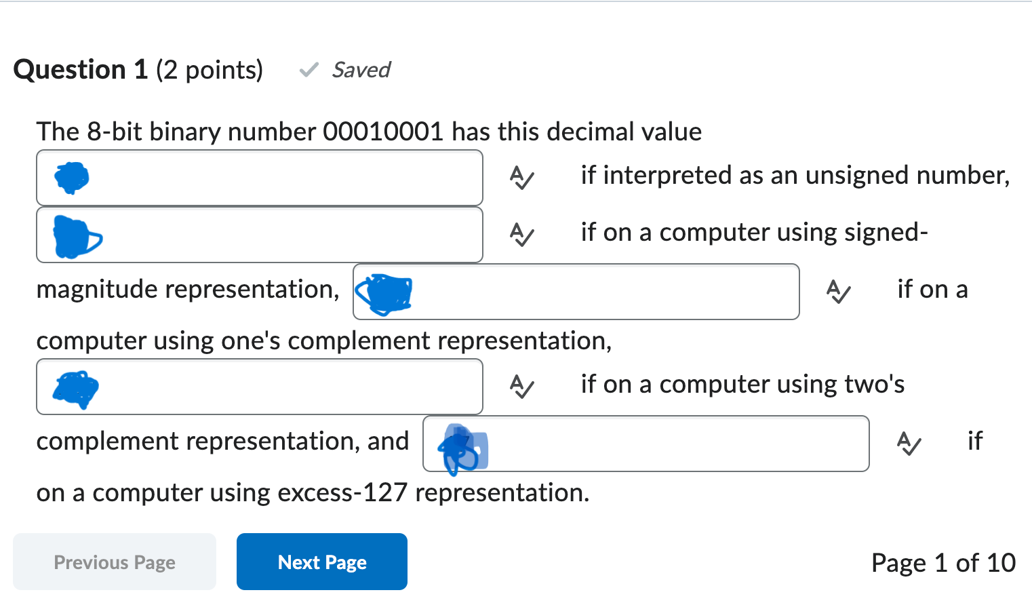1032x603 pixels.
Task: Click the Next Page button
Action: click(321, 562)
